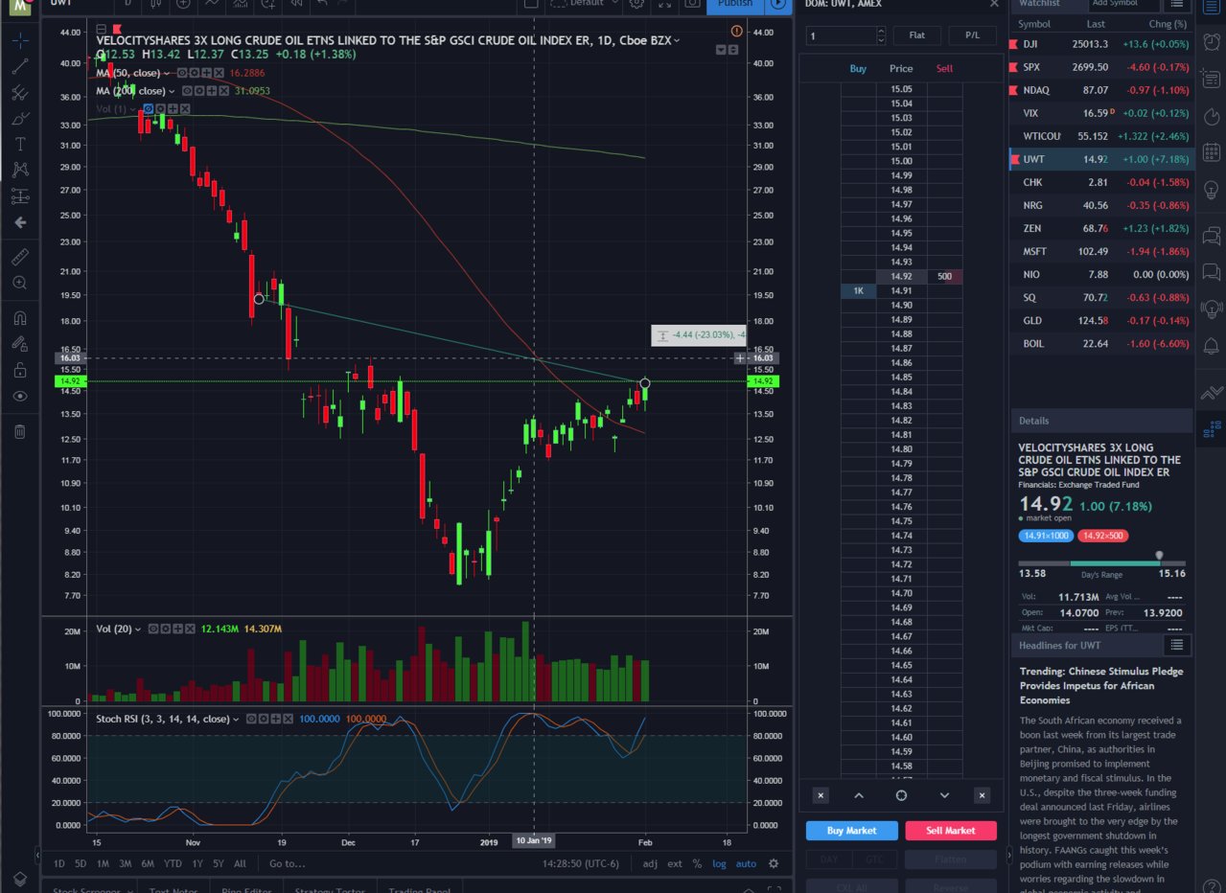Toggle stay in drawing mode
The height and width of the screenshot is (893, 1226).
pyautogui.click(x=20, y=344)
